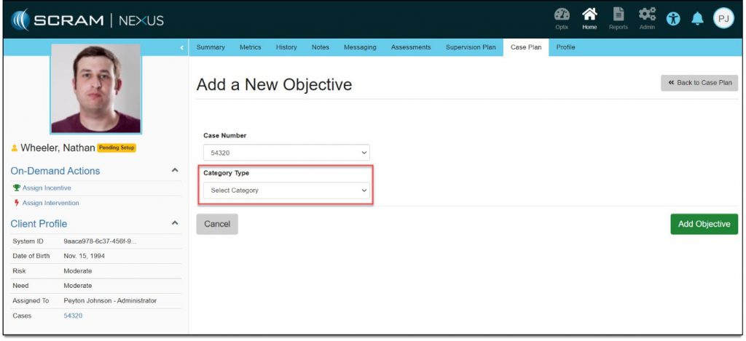746x341 pixels.
Task: Click Back to Case Plan button
Action: 699,83
